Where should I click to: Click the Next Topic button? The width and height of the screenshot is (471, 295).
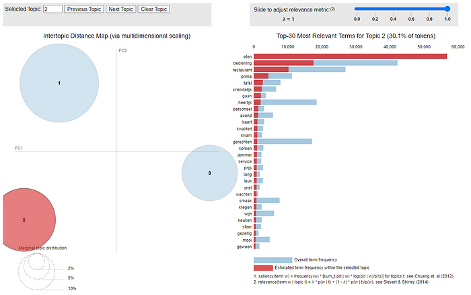(121, 10)
